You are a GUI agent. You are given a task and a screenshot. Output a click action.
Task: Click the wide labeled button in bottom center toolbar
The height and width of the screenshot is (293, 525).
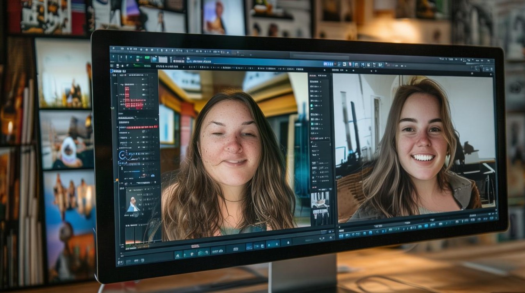pyautogui.click(x=218, y=251)
